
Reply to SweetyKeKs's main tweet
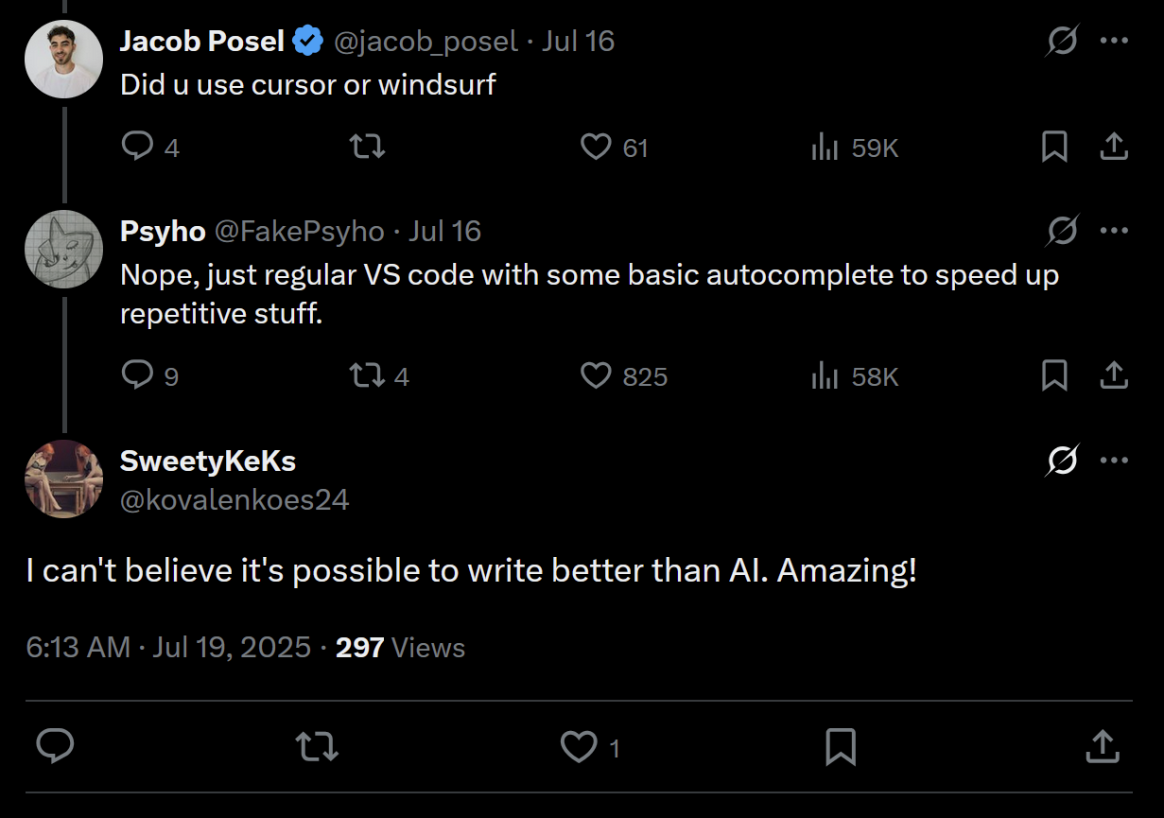[55, 747]
